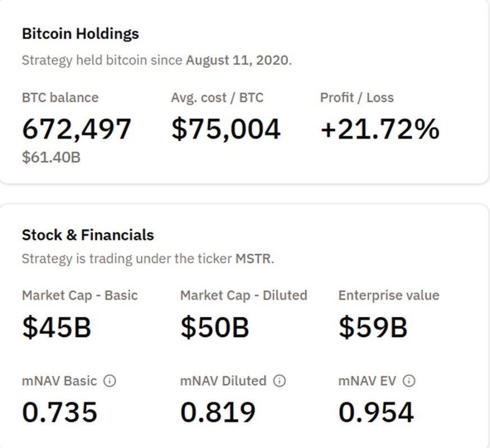
Task: Select the August 11, 2020 date text
Action: click(x=238, y=60)
